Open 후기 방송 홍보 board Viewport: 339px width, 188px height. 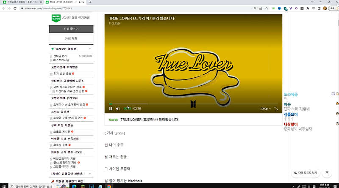tap(62, 74)
